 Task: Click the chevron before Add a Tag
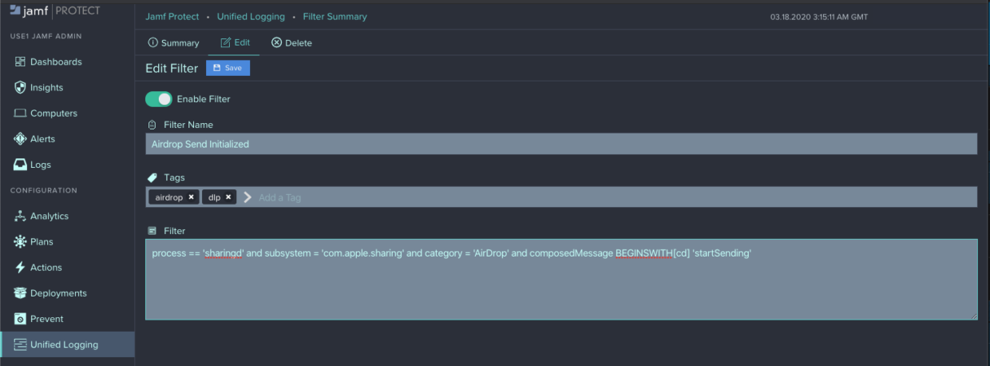click(247, 197)
